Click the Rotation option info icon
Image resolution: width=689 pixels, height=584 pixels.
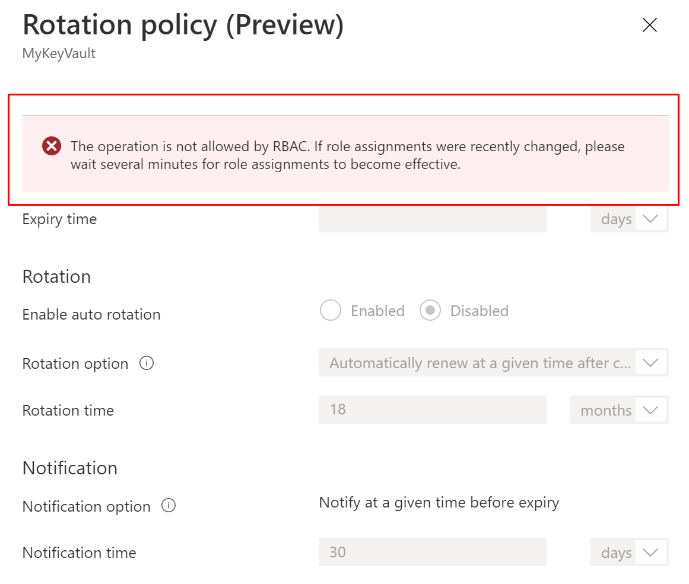147,363
